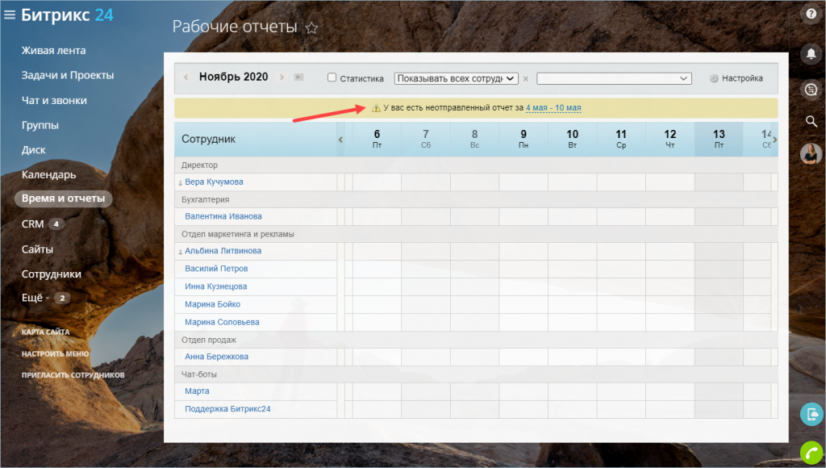
Task: Click Отдел маркетинга и рекламы row
Action: pos(476,234)
